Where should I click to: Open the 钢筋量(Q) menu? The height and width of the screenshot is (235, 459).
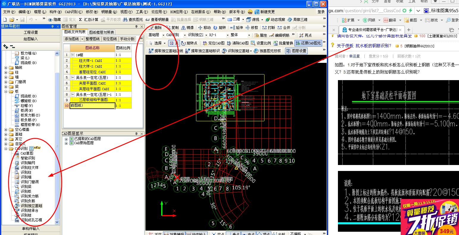[x=109, y=12]
